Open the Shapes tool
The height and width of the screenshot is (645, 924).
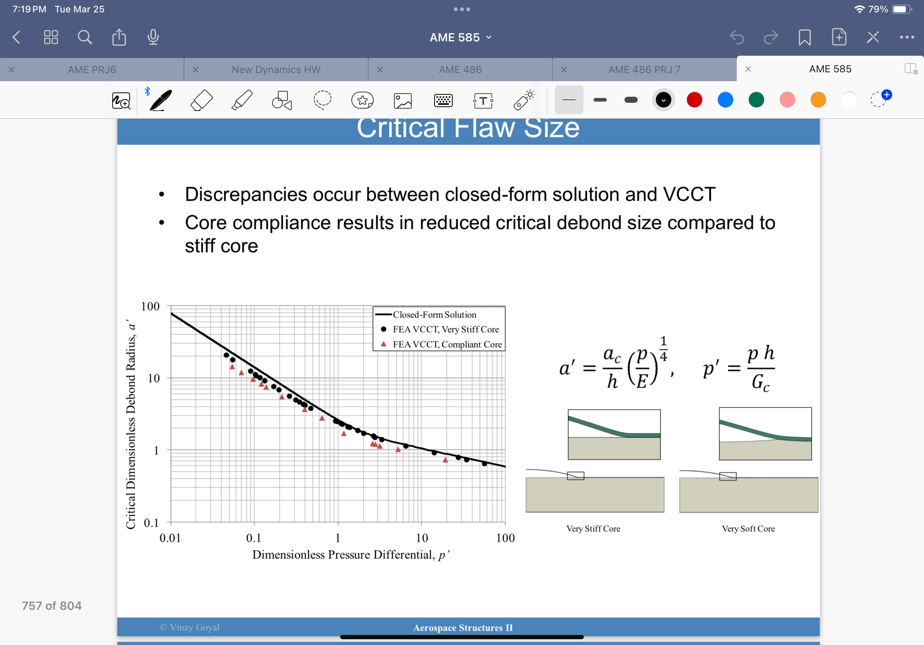click(x=281, y=100)
